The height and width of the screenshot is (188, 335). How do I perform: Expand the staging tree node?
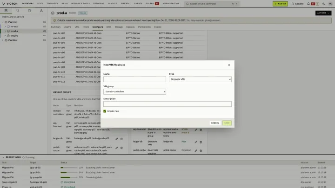pyautogui.click(x=5, y=36)
